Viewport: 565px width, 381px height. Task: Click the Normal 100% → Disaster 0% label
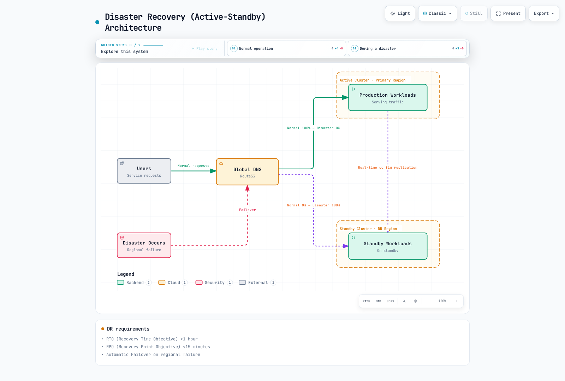click(314, 128)
